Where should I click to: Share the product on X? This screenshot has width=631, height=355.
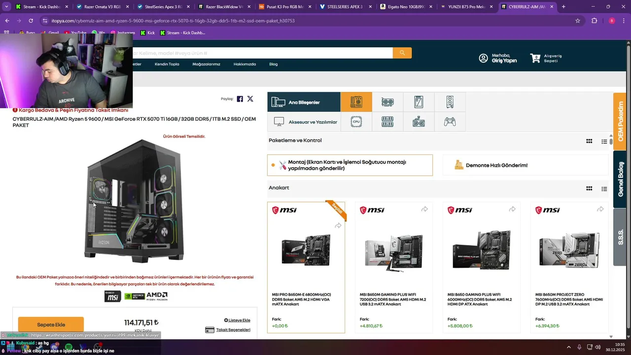point(250,99)
